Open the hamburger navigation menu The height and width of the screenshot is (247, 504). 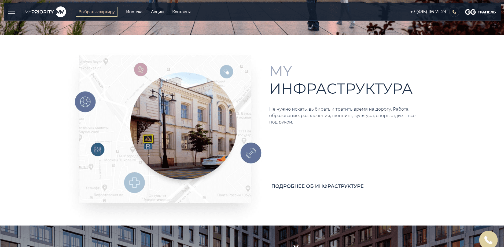(12, 12)
